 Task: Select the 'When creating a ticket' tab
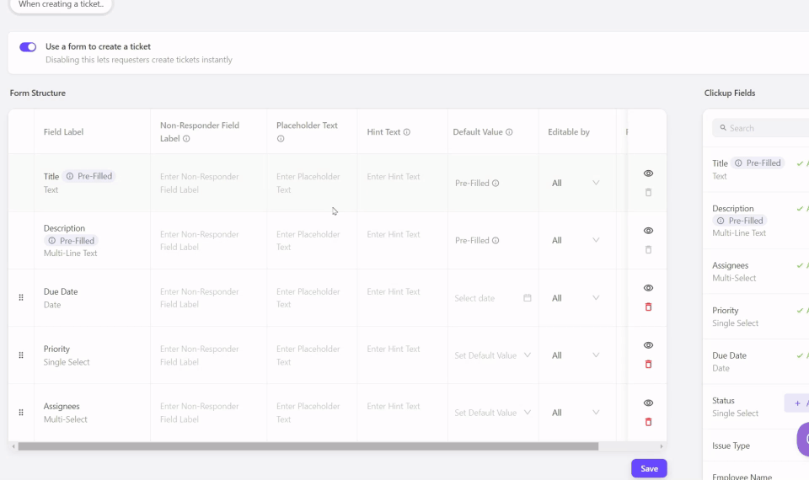(61, 5)
